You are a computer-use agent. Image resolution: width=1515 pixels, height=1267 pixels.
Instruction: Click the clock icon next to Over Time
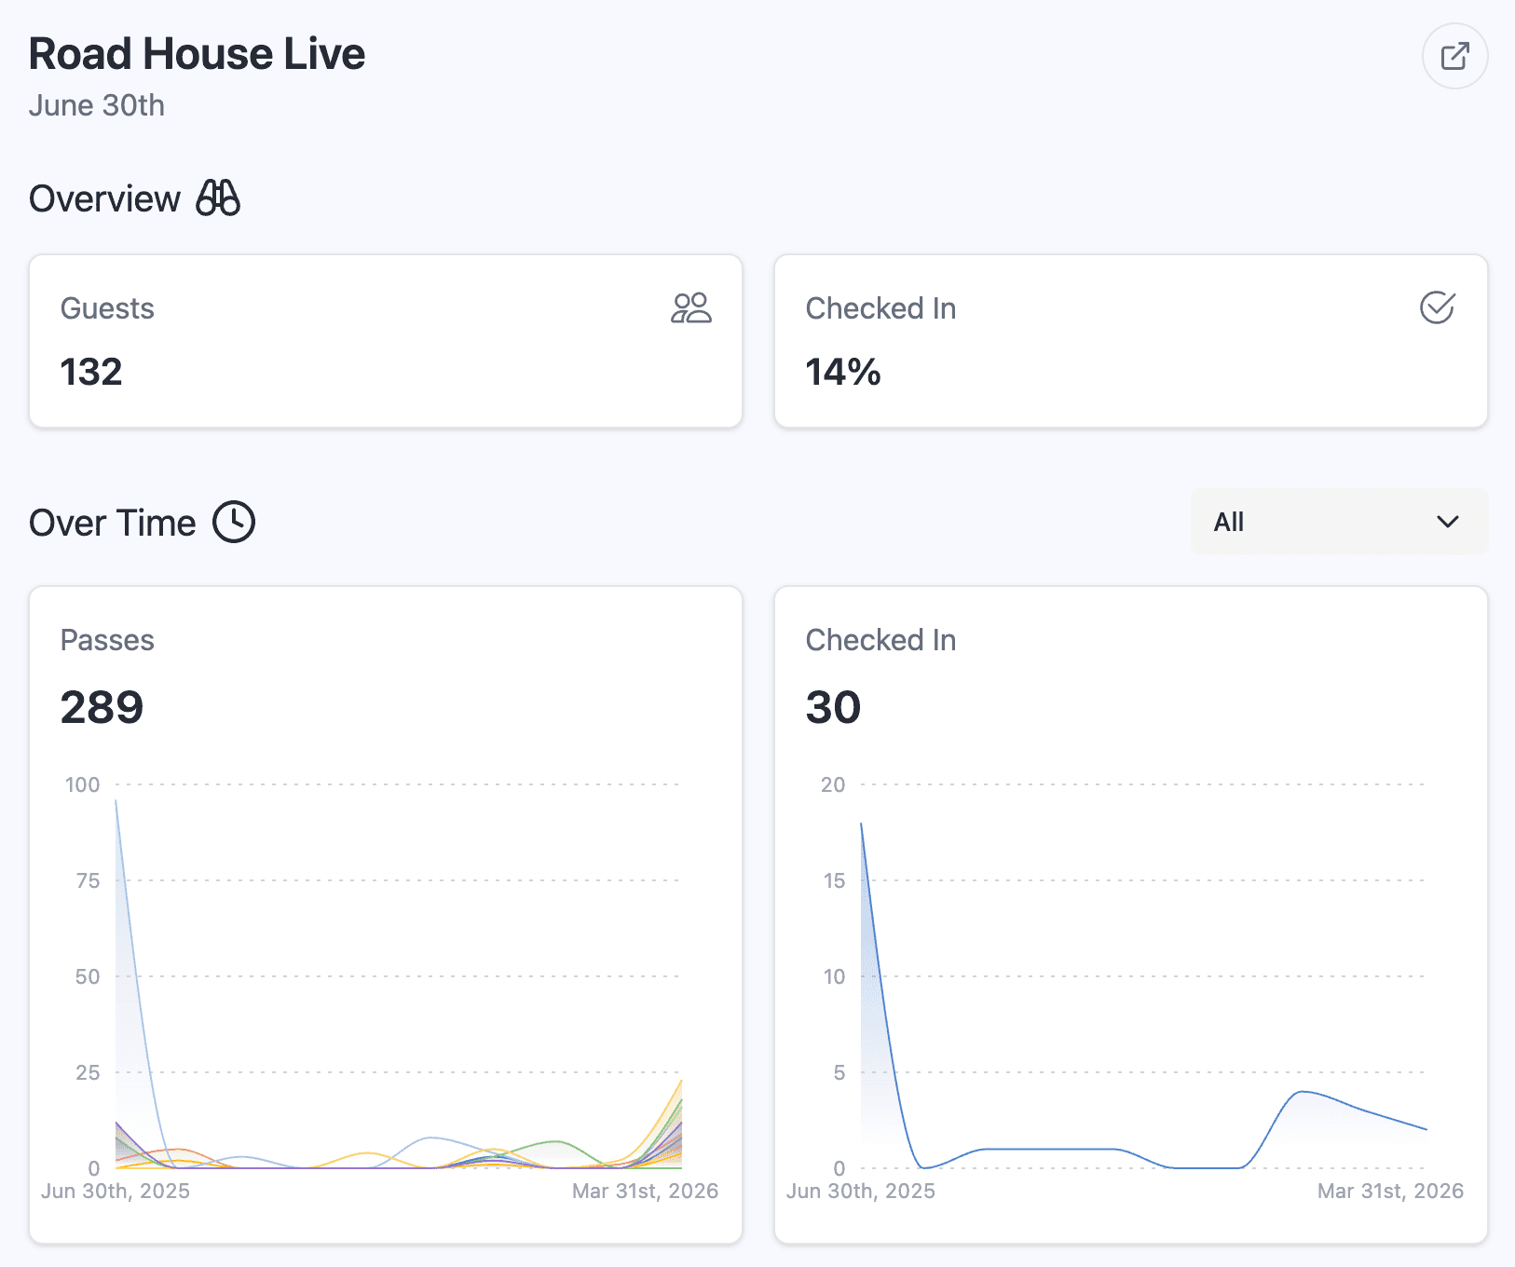click(235, 523)
